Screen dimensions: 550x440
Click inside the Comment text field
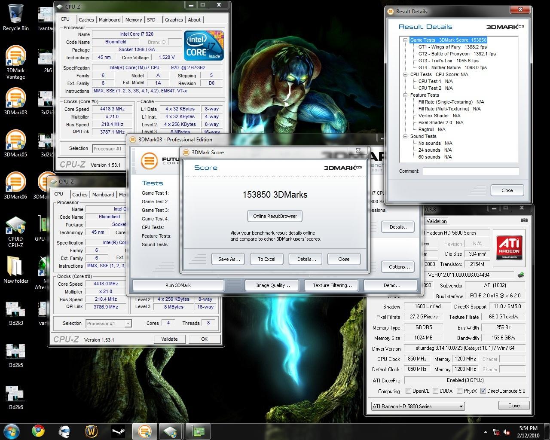coord(471,171)
